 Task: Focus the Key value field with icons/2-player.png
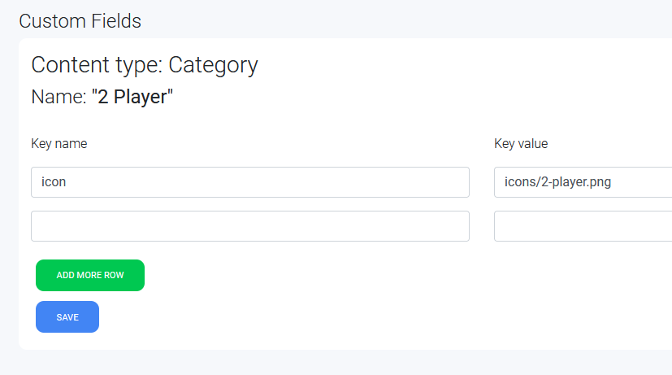[x=583, y=182]
